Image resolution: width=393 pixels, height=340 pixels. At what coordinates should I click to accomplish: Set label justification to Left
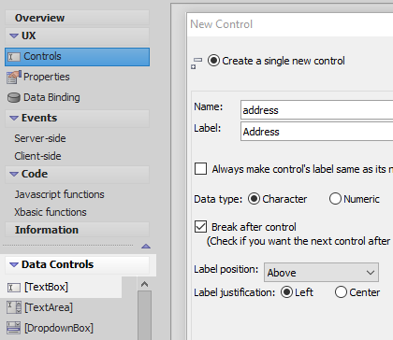pyautogui.click(x=286, y=292)
